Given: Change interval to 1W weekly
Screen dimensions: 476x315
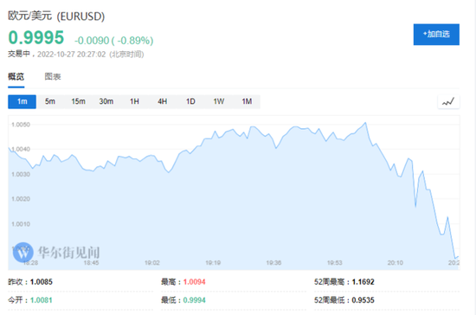Looking at the screenshot, I should coord(219,101).
